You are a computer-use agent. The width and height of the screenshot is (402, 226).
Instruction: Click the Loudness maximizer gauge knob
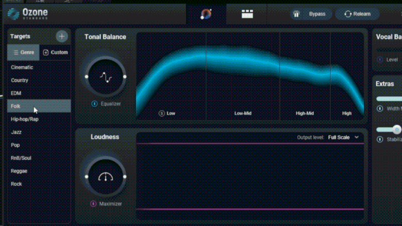point(106,177)
